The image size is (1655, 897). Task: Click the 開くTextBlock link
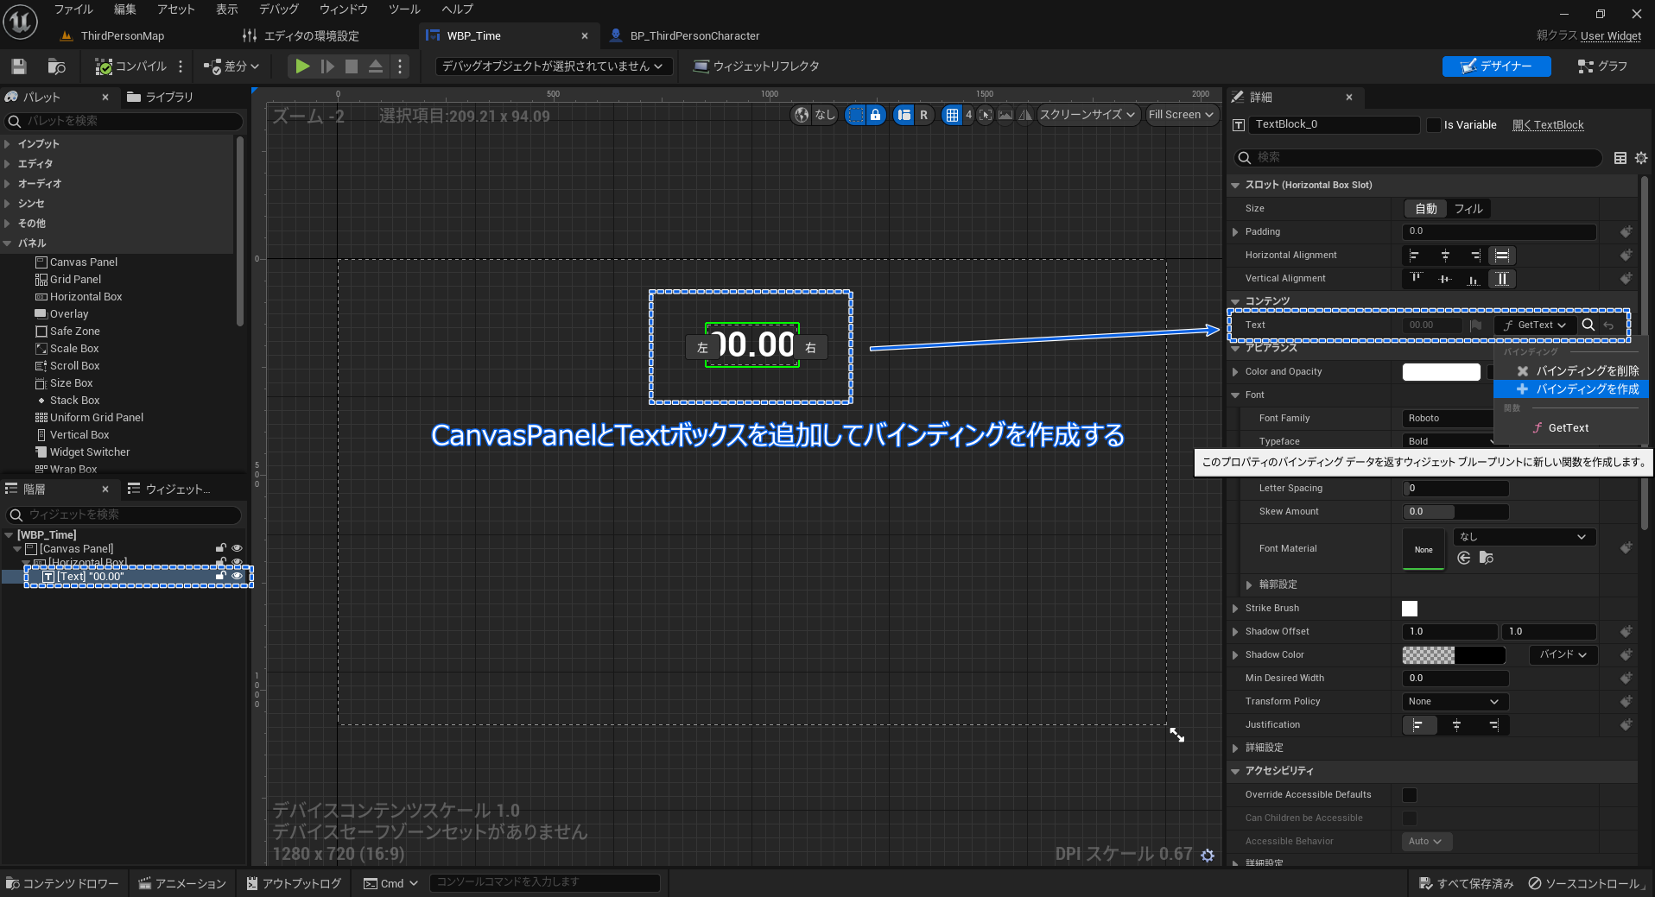coord(1549,124)
